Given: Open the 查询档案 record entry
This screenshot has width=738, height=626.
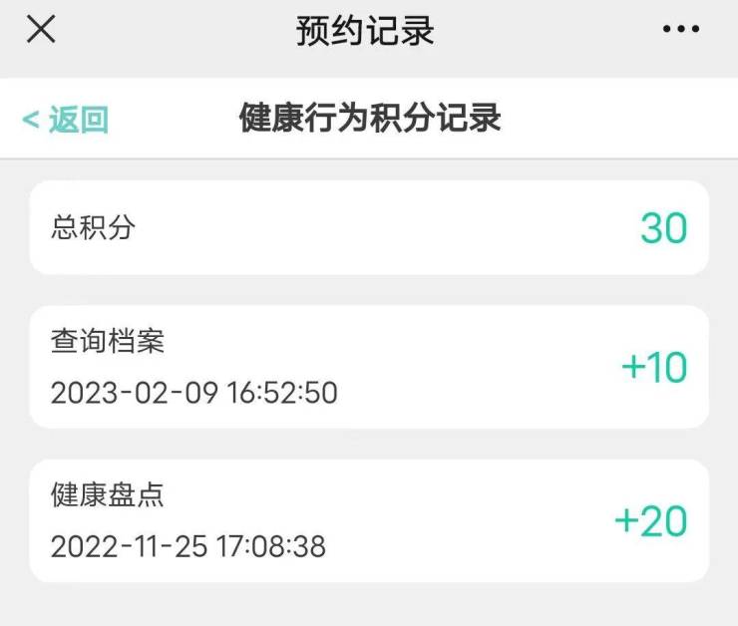Looking at the screenshot, I should [x=108, y=342].
